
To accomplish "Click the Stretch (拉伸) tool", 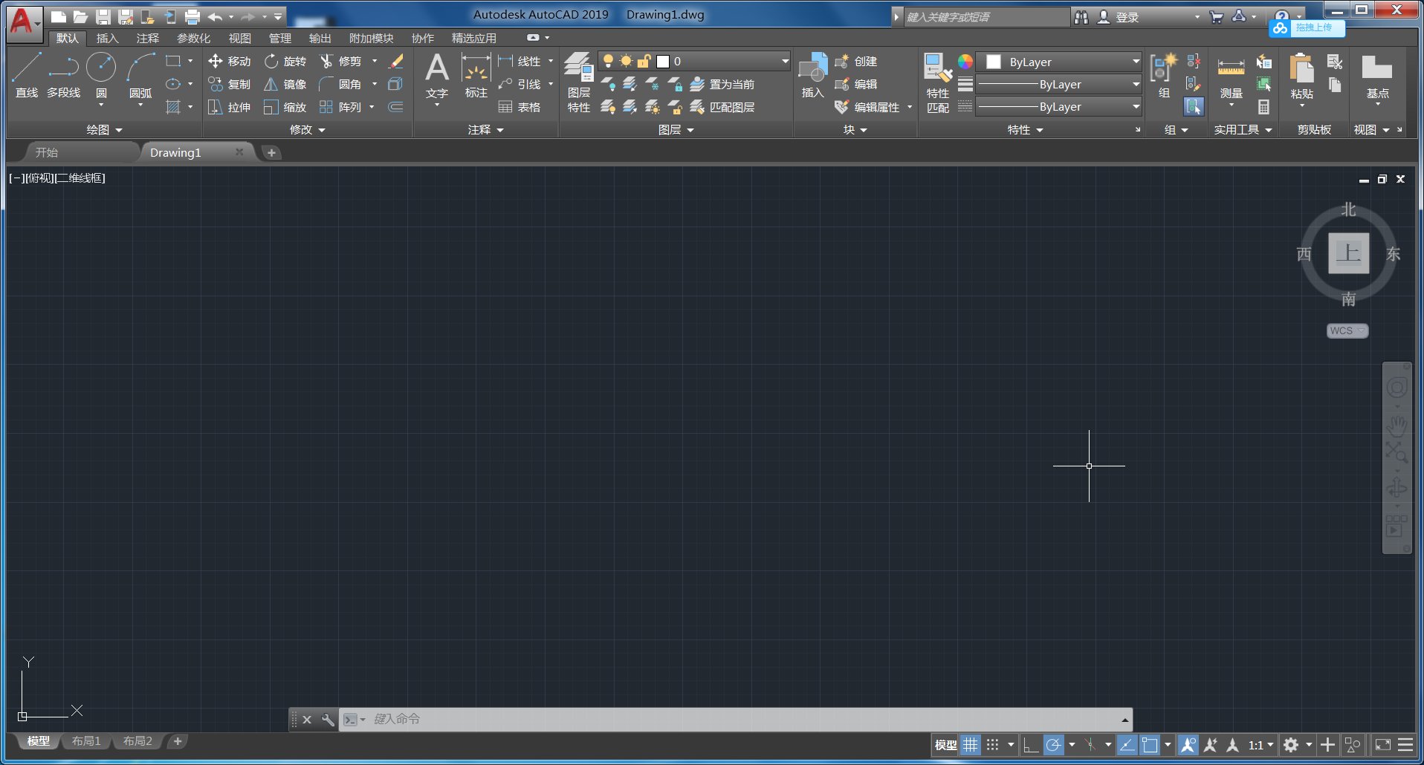I will [x=230, y=107].
